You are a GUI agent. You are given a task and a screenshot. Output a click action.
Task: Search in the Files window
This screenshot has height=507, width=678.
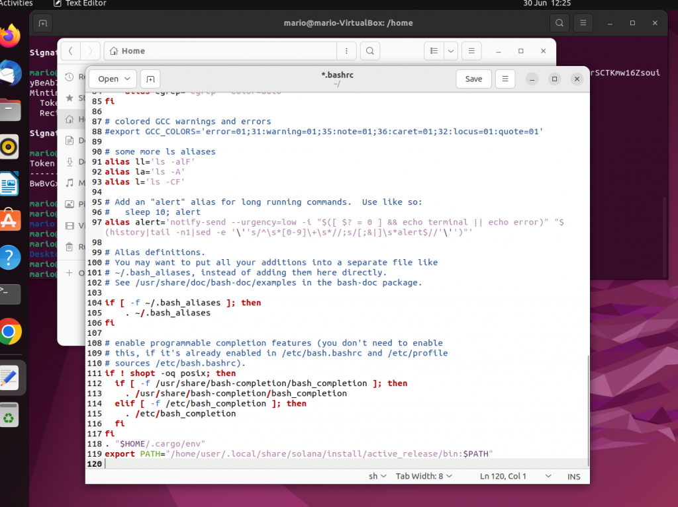pos(369,51)
